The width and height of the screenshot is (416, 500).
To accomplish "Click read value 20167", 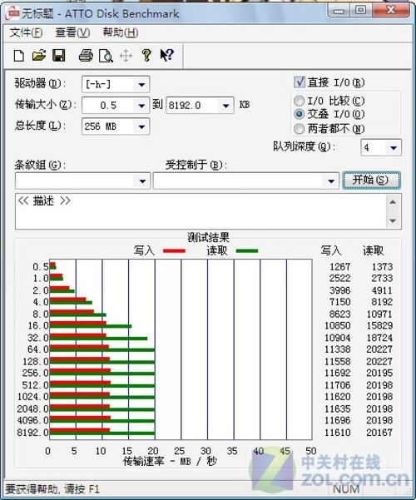I will coord(379,432).
